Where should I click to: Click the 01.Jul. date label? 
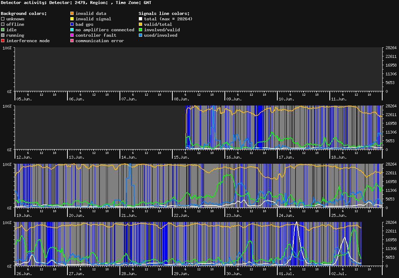tap(286, 274)
